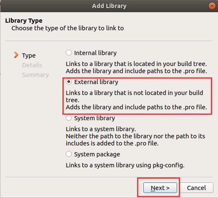Viewport: 218px width, 198px height.
Task: Select the Internal library radio button
Action: tap(69, 53)
